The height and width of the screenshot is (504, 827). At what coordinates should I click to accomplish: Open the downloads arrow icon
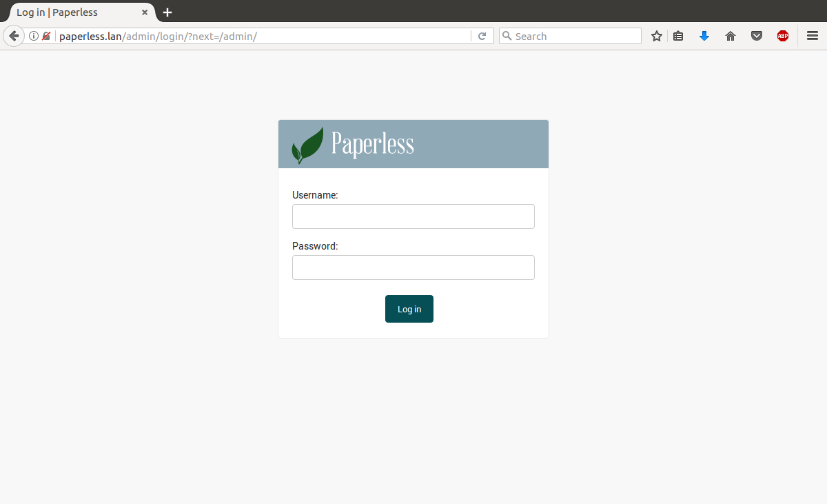click(x=704, y=36)
